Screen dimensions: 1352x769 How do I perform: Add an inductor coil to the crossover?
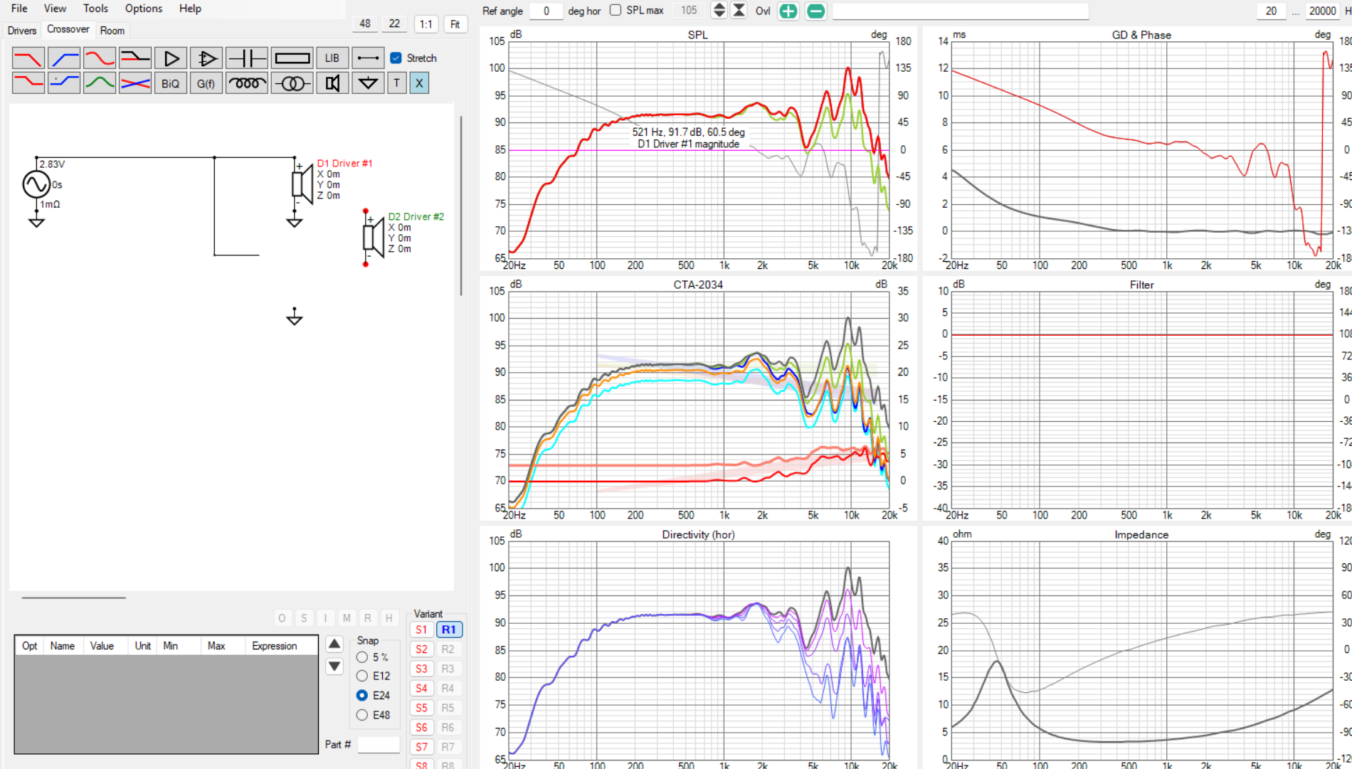pyautogui.click(x=247, y=83)
